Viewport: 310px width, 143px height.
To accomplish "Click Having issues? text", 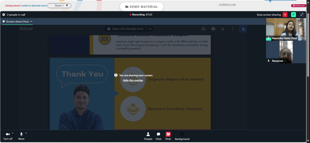I will coord(13,6).
